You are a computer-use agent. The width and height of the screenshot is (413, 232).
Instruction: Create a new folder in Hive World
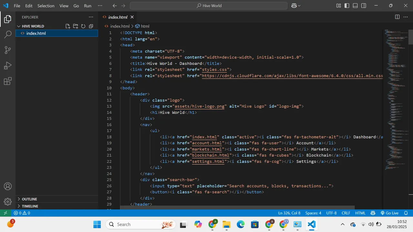click(x=76, y=26)
